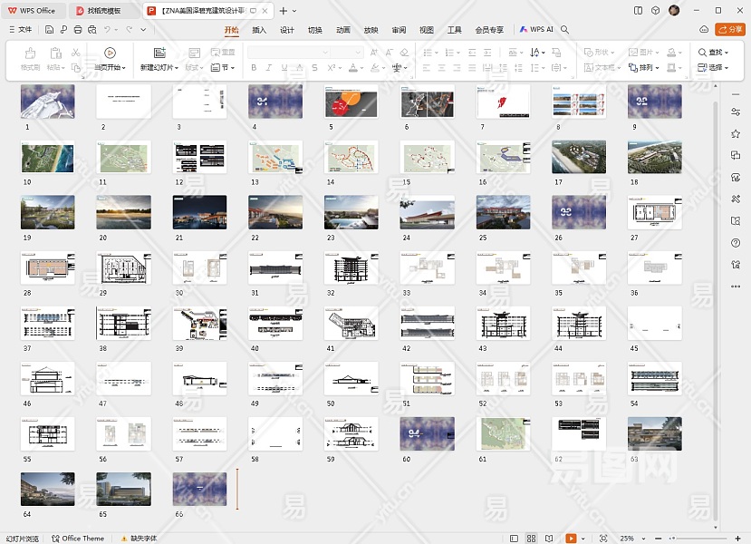Screen dimensions: 751x544
Task: Click the search magnifier icon in ribbon tabs
Action: (565, 30)
